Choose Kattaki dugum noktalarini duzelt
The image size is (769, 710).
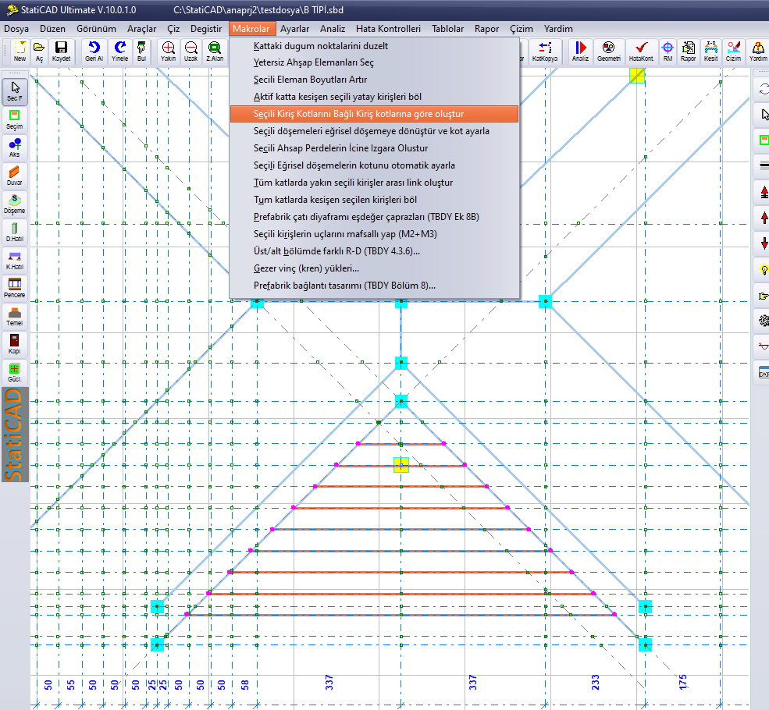374,46
